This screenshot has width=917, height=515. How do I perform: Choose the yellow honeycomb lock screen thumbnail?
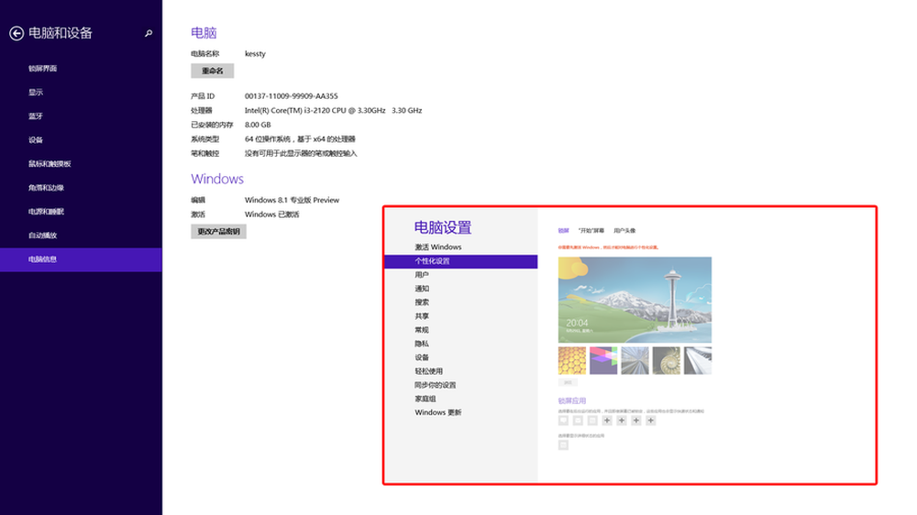coord(572,361)
